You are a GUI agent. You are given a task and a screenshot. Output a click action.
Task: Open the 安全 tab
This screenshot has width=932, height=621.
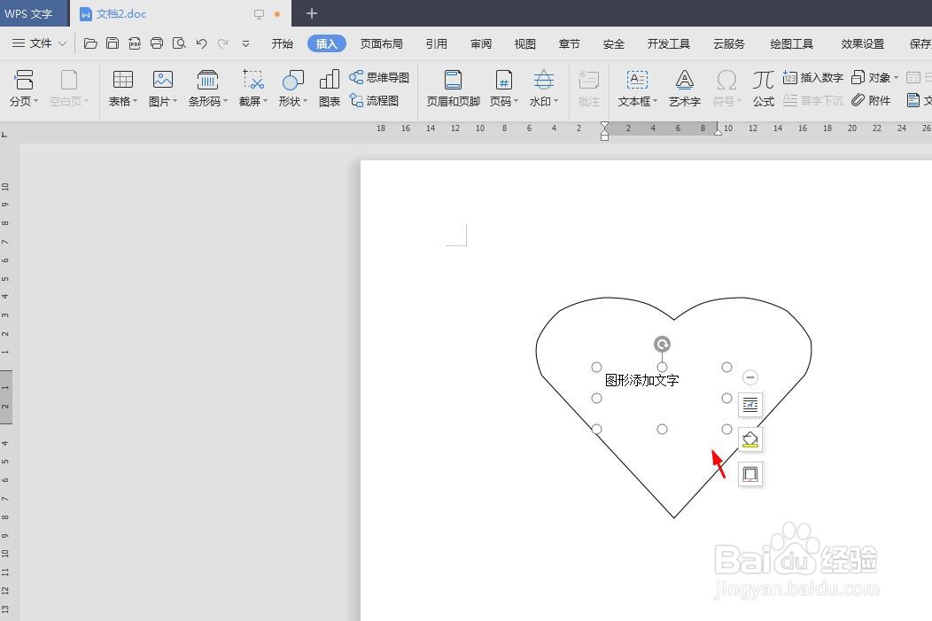click(613, 44)
